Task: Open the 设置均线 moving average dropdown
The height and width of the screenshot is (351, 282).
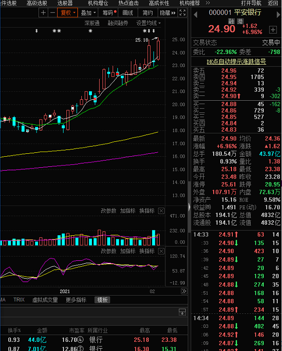Action: 148,23
